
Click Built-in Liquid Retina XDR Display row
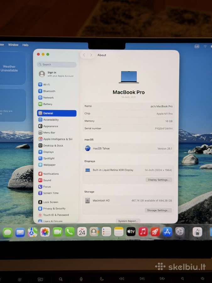coord(128,170)
